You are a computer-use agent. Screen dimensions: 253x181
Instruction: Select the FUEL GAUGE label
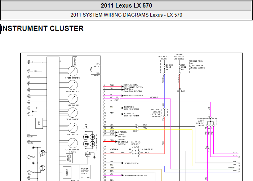point(72,105)
